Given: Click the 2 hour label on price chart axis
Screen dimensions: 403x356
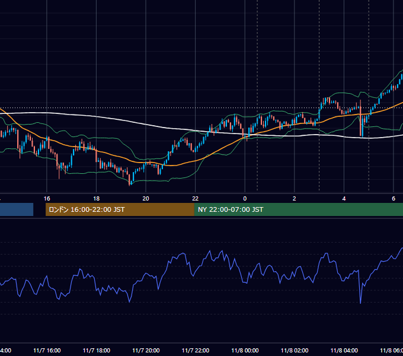Looking at the screenshot, I should coord(295,199).
